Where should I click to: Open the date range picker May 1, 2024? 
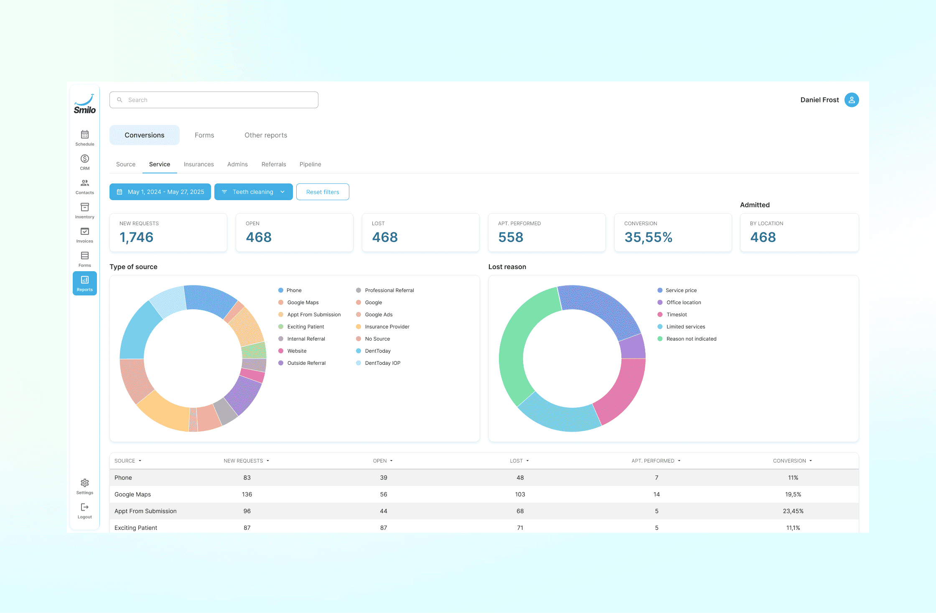point(160,192)
